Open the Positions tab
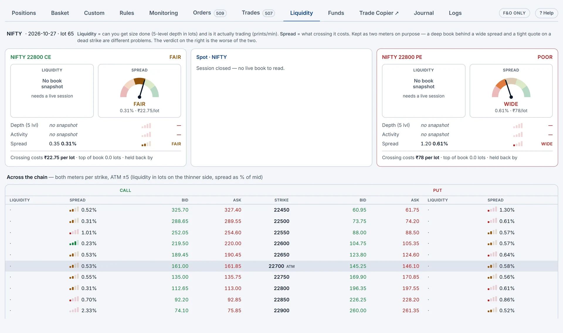Image resolution: width=563 pixels, height=333 pixels. tap(24, 13)
